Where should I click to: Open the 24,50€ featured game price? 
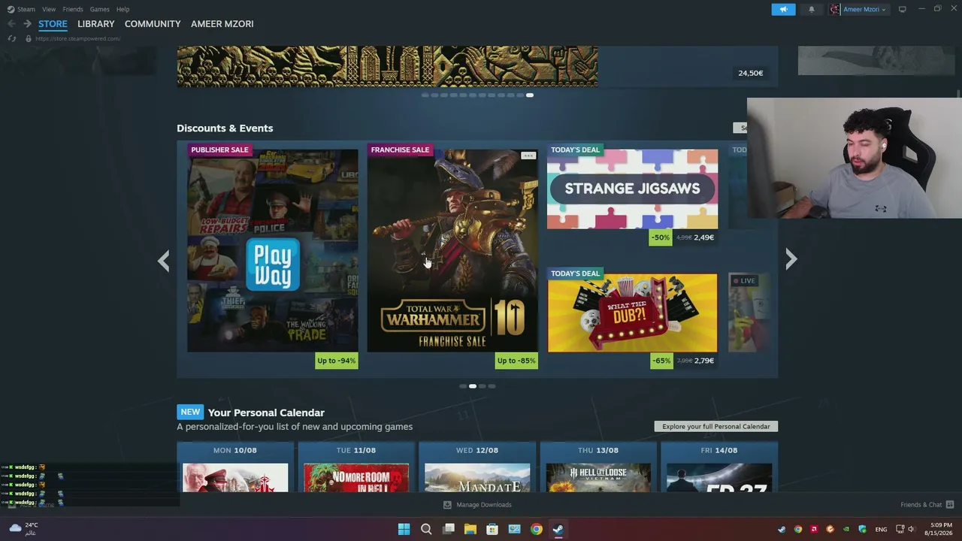pos(750,73)
